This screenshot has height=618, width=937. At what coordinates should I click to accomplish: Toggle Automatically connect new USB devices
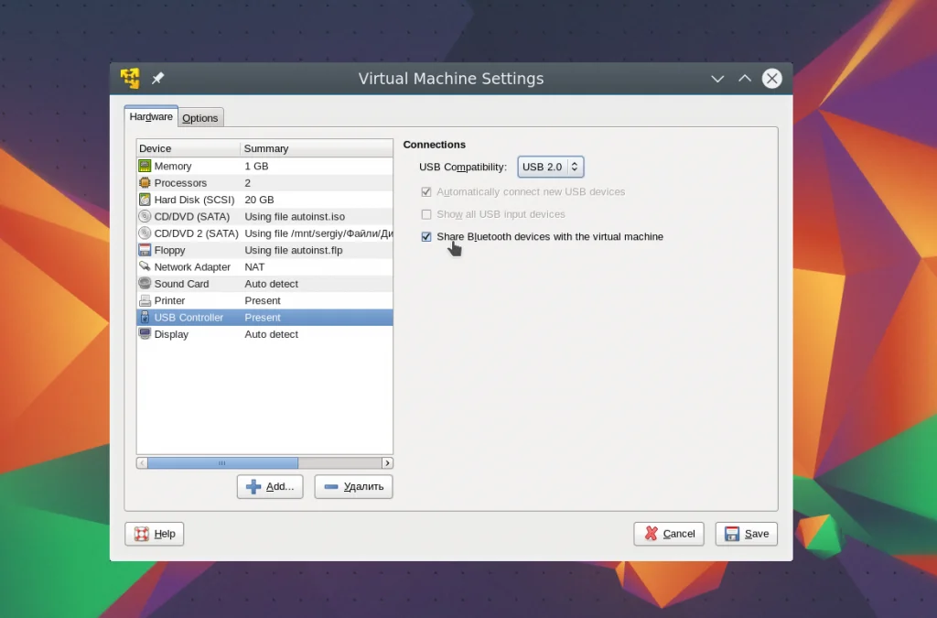pyautogui.click(x=426, y=192)
